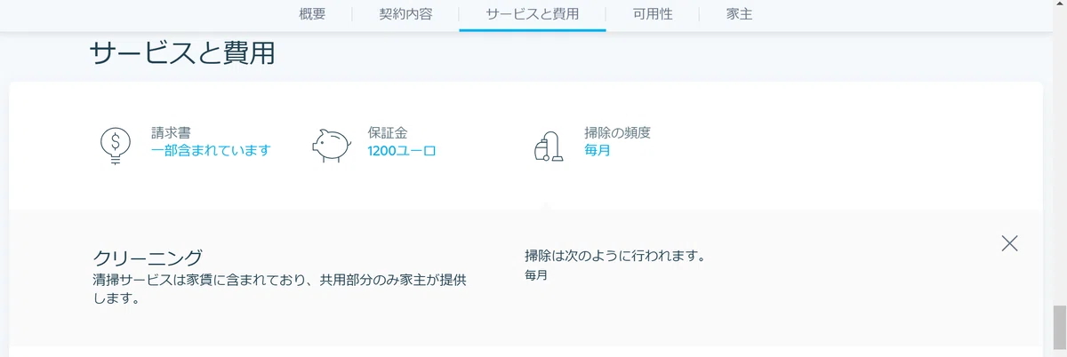Click the 保証金 label

(x=388, y=132)
